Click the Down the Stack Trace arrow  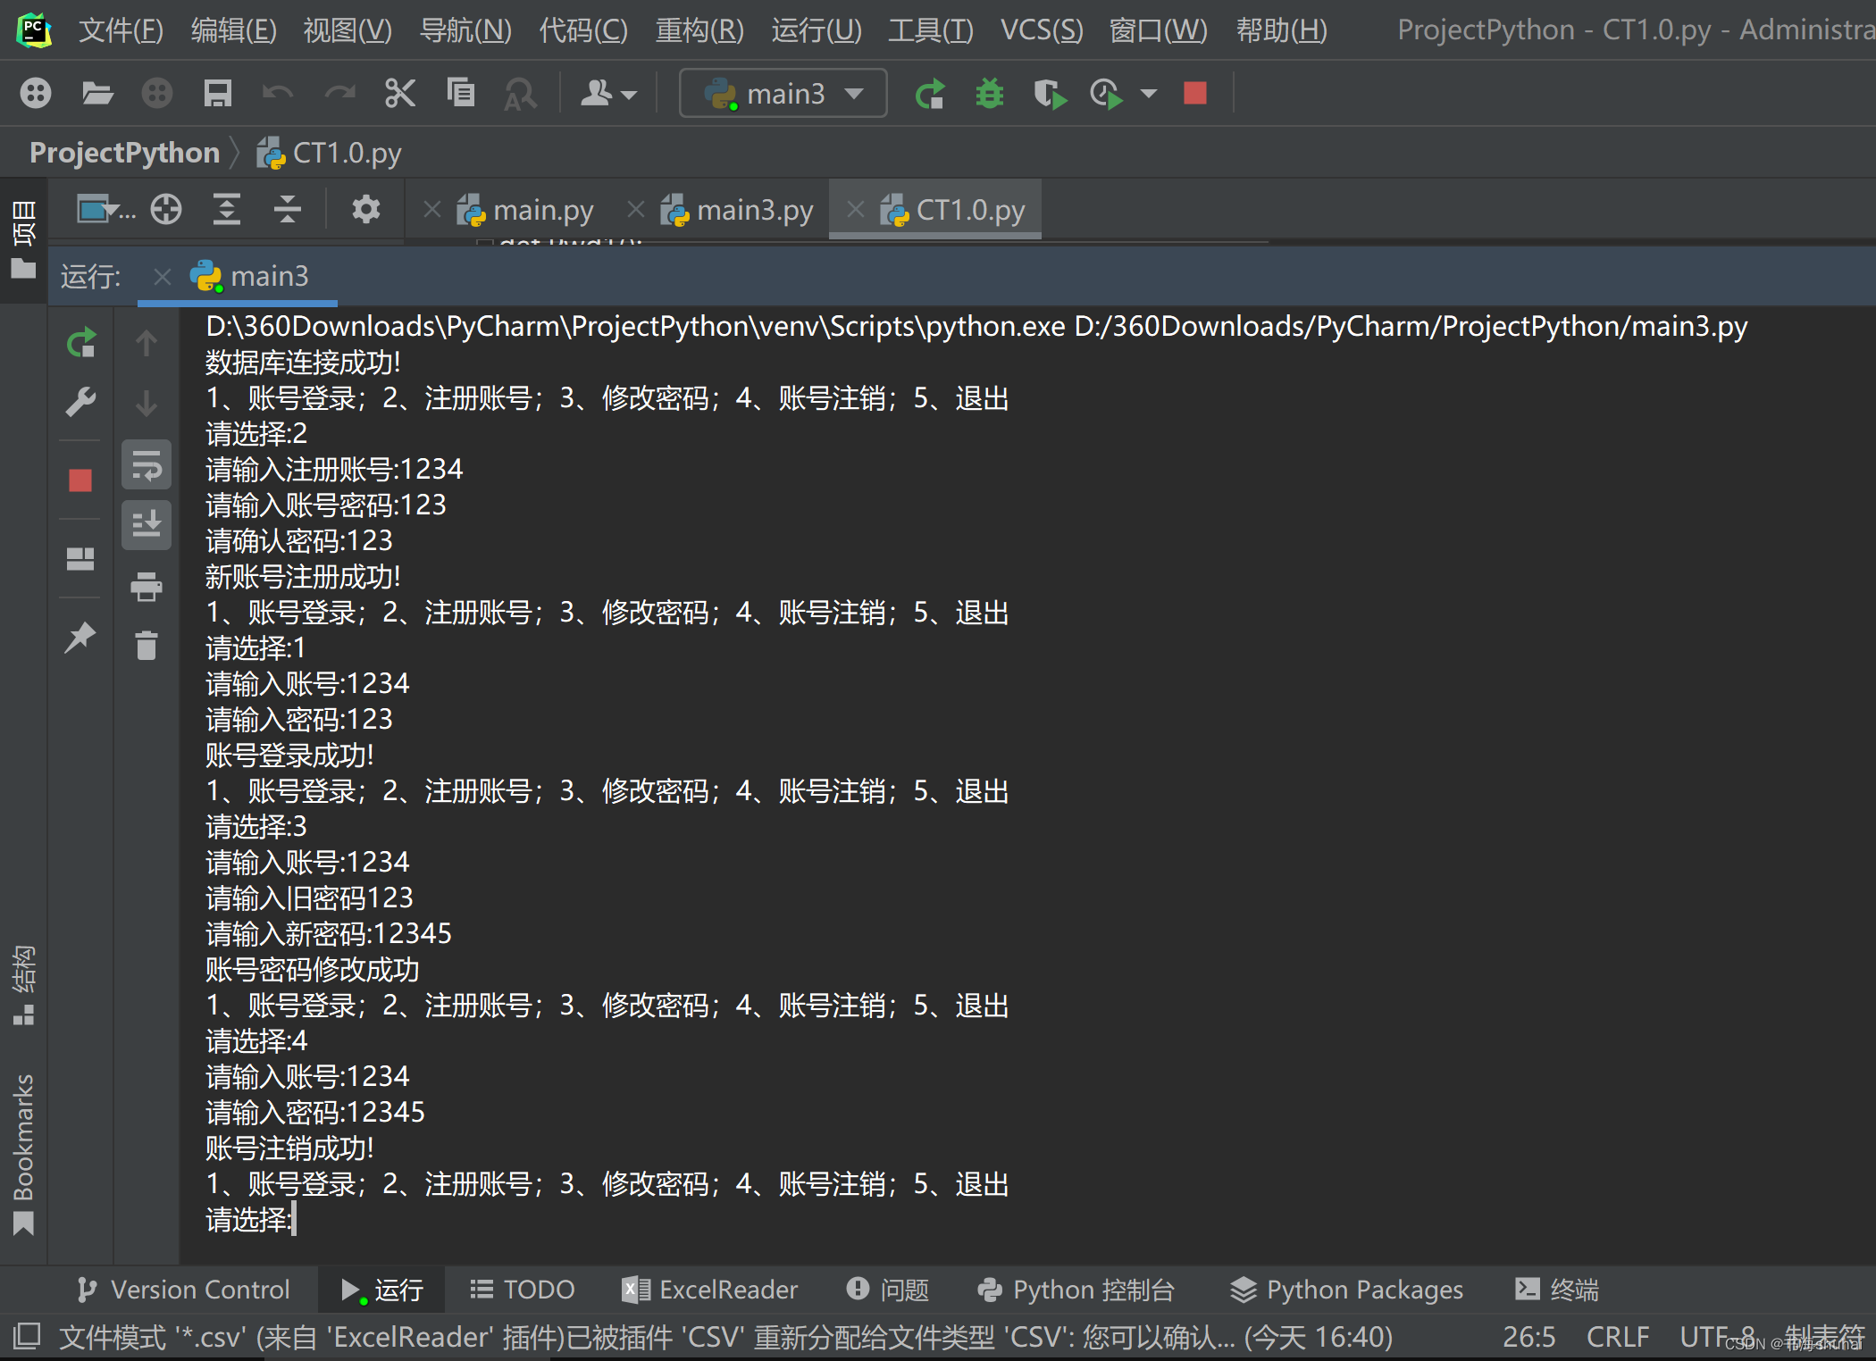click(x=147, y=403)
